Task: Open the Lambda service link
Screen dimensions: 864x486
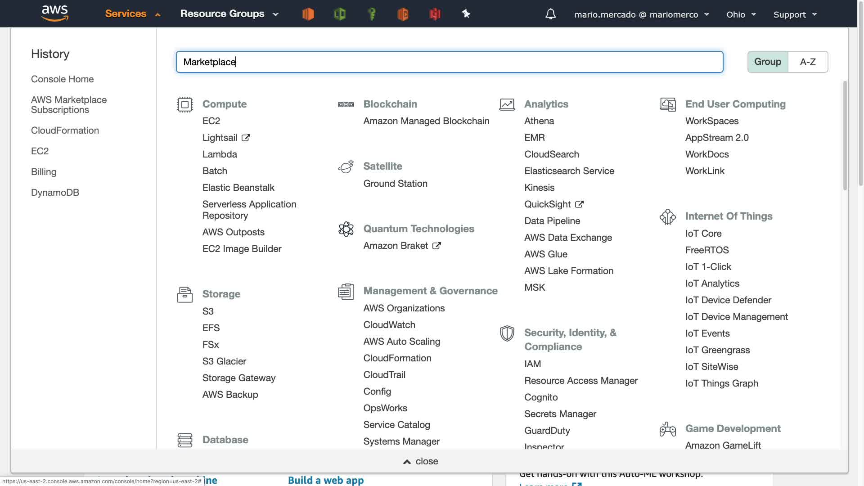Action: [x=220, y=154]
